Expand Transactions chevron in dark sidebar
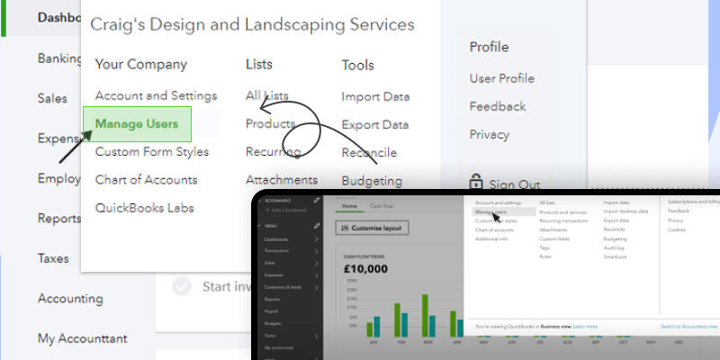Image resolution: width=720 pixels, height=360 pixels. 317,251
